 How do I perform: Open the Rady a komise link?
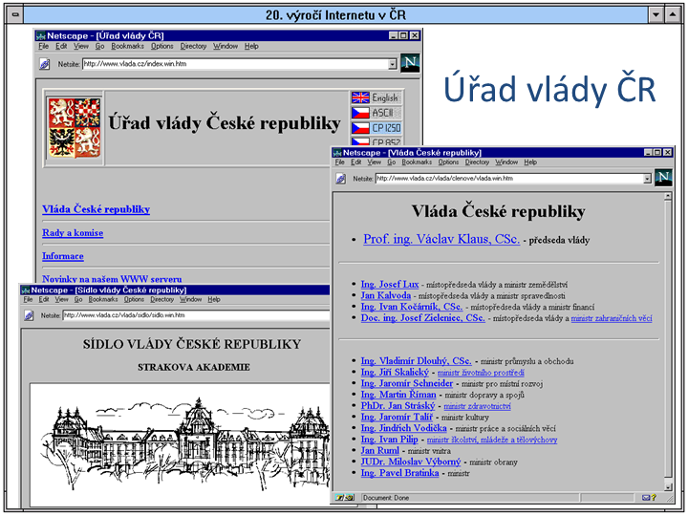point(73,233)
